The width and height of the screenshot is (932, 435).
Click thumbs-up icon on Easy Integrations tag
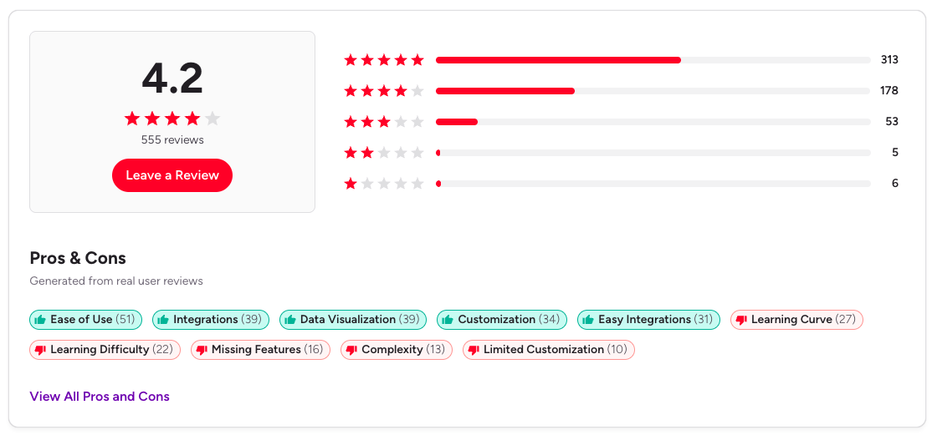pyautogui.click(x=588, y=320)
